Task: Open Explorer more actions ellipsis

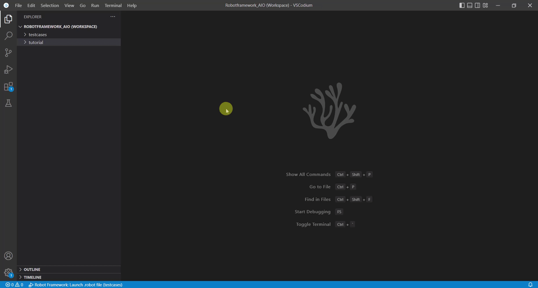Action: tap(113, 17)
